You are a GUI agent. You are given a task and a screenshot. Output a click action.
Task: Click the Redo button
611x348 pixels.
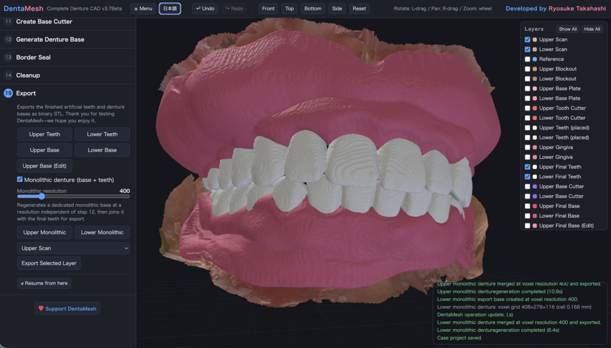pos(234,9)
